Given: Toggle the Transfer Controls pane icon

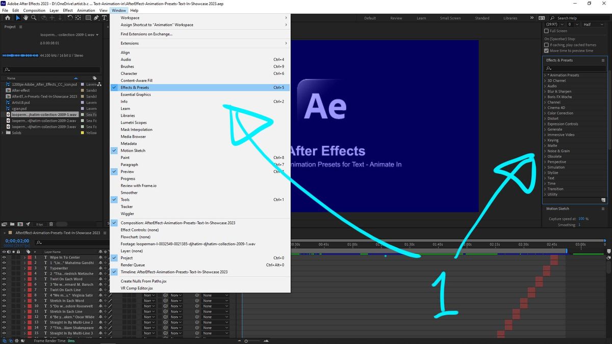Looking at the screenshot, I should point(11,340).
